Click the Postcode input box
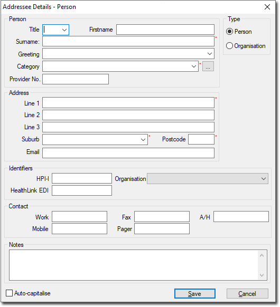 201,139
